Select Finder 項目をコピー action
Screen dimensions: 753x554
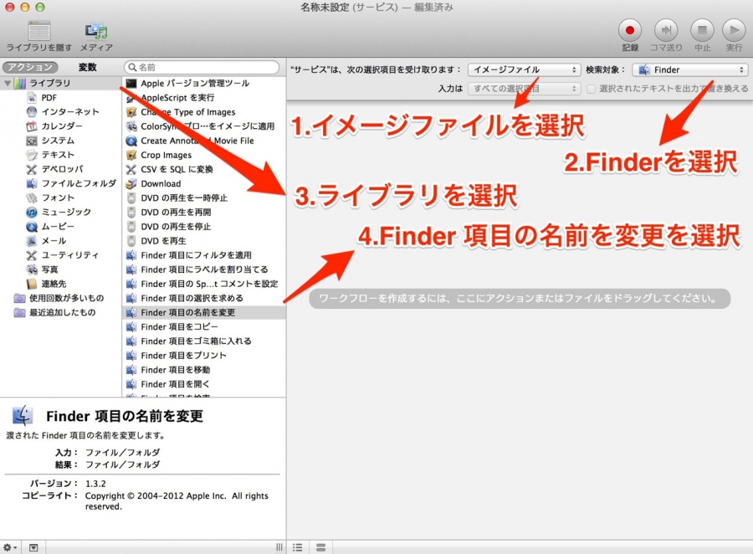(204, 326)
